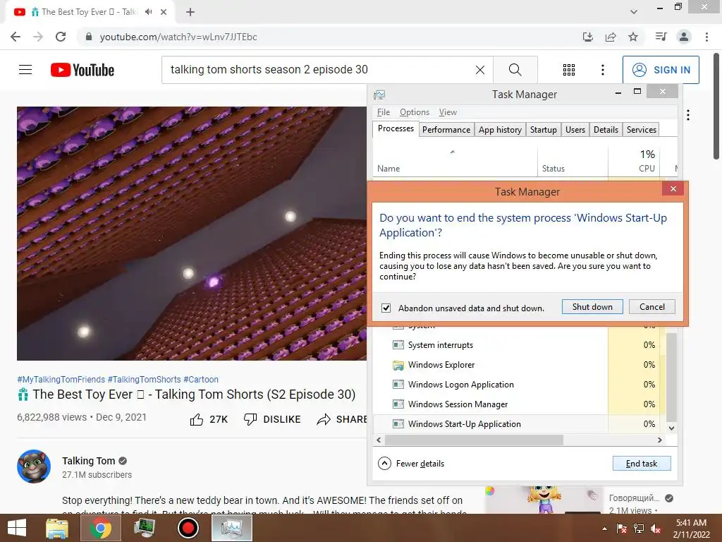Open Task Manager File menu
The image size is (722, 542).
(x=383, y=112)
